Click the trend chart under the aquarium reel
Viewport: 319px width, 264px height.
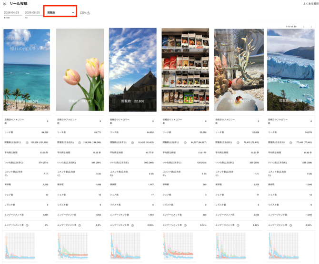tap(231, 246)
